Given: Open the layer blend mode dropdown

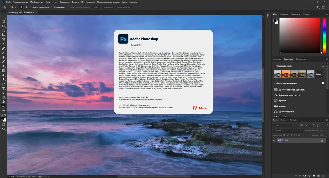Looking at the screenshot, I should coord(288,130).
